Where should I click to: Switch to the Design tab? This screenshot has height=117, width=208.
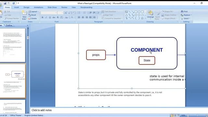[x=26, y=7]
